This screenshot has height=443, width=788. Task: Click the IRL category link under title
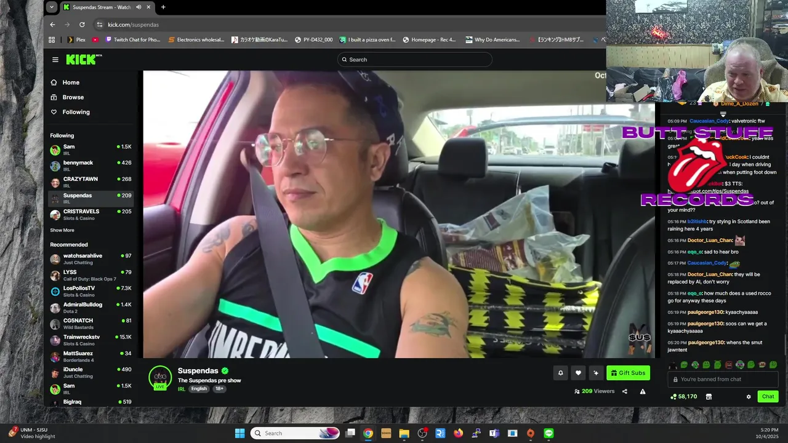click(182, 389)
